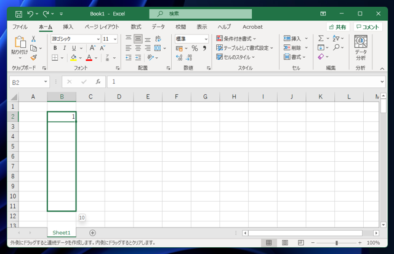The height and width of the screenshot is (254, 394).
Task: Cut selection with scissors icon
Action: click(33, 39)
